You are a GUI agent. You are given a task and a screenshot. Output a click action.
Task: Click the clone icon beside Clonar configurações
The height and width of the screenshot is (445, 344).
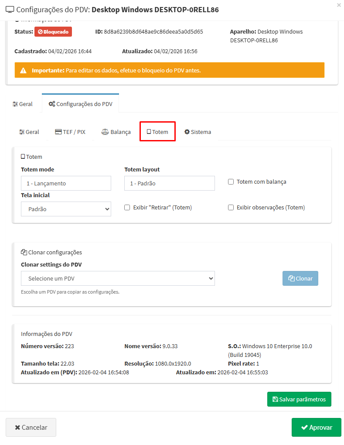[24, 252]
